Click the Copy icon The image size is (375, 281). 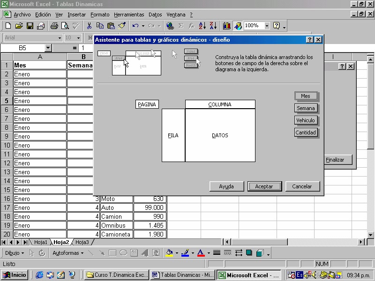pos(100,26)
